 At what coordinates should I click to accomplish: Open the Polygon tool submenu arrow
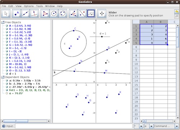point(48,16)
